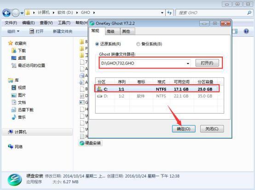Select the 硬盘安装 application file
Image resolution: width=255 pixels, height=190 pixels.
click(90, 143)
